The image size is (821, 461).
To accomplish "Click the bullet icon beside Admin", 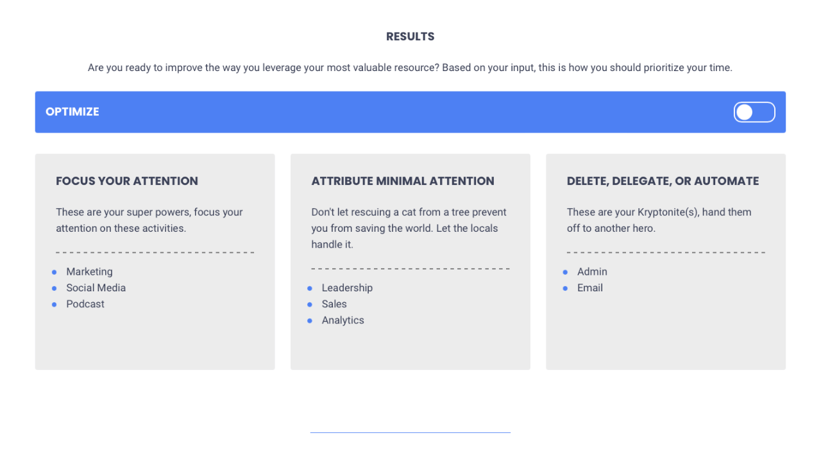I will pos(565,272).
